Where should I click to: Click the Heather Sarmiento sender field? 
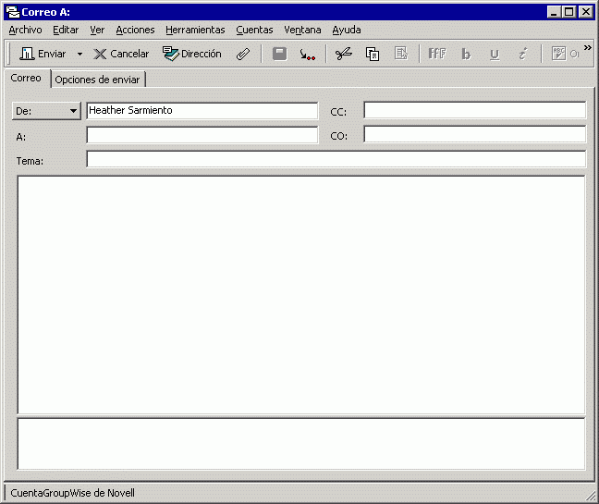[x=202, y=110]
